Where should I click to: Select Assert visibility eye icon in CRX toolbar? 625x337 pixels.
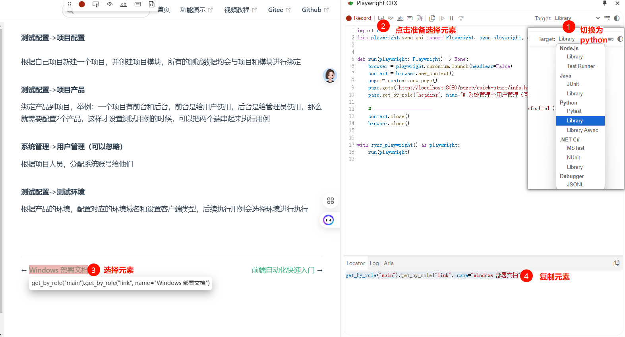tap(391, 18)
